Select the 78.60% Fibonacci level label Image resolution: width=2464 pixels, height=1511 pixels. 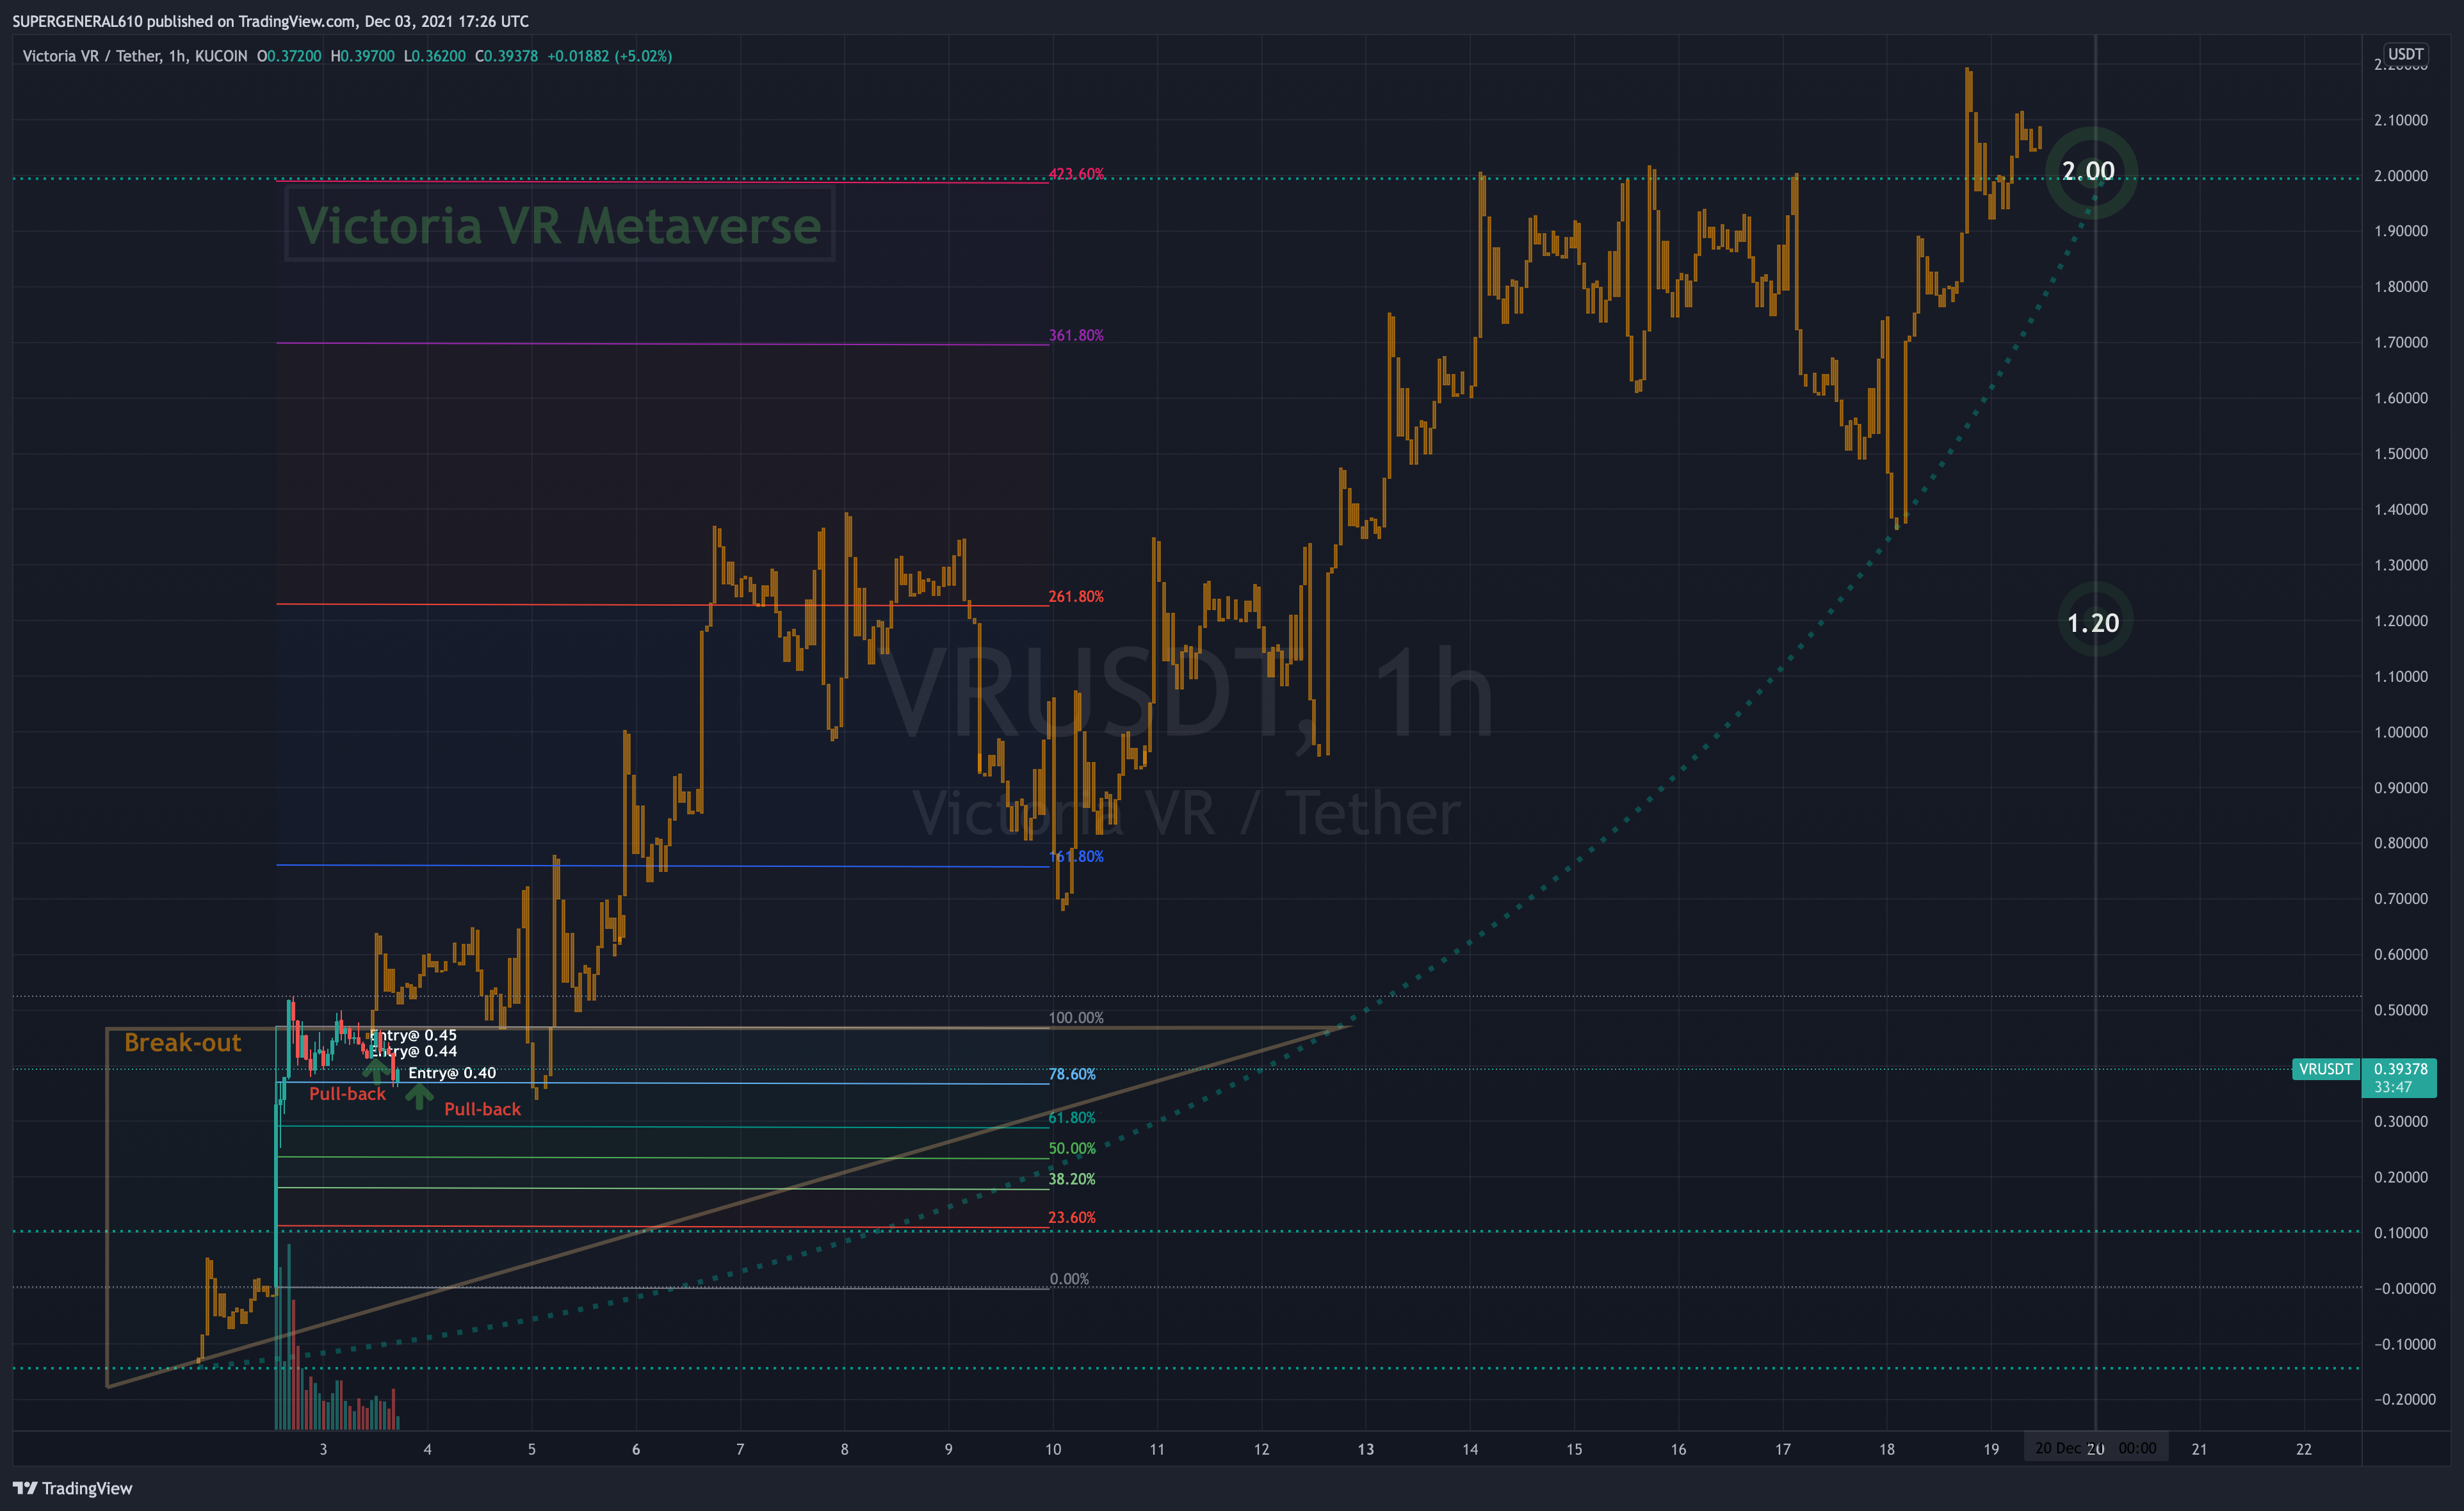[x=1072, y=1074]
